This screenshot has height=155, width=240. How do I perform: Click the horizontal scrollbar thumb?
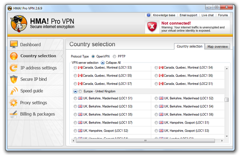tap(145, 141)
